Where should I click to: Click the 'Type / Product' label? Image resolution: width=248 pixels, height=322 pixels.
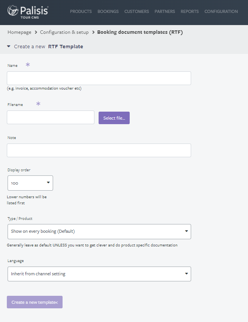[x=20, y=219]
